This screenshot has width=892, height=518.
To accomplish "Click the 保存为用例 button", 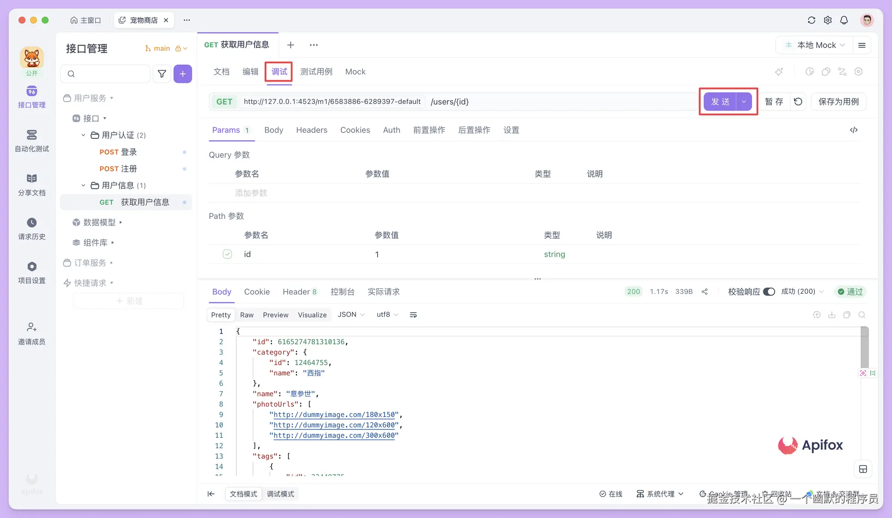I will 838,102.
